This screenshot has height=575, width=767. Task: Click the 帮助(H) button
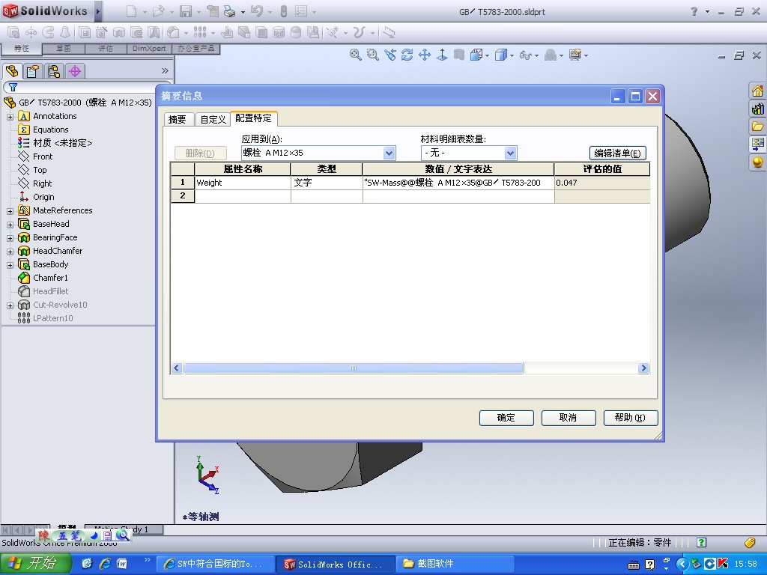pos(631,418)
